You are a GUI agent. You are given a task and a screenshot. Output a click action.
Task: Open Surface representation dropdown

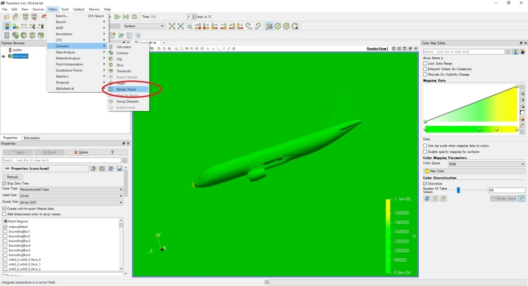143,26
